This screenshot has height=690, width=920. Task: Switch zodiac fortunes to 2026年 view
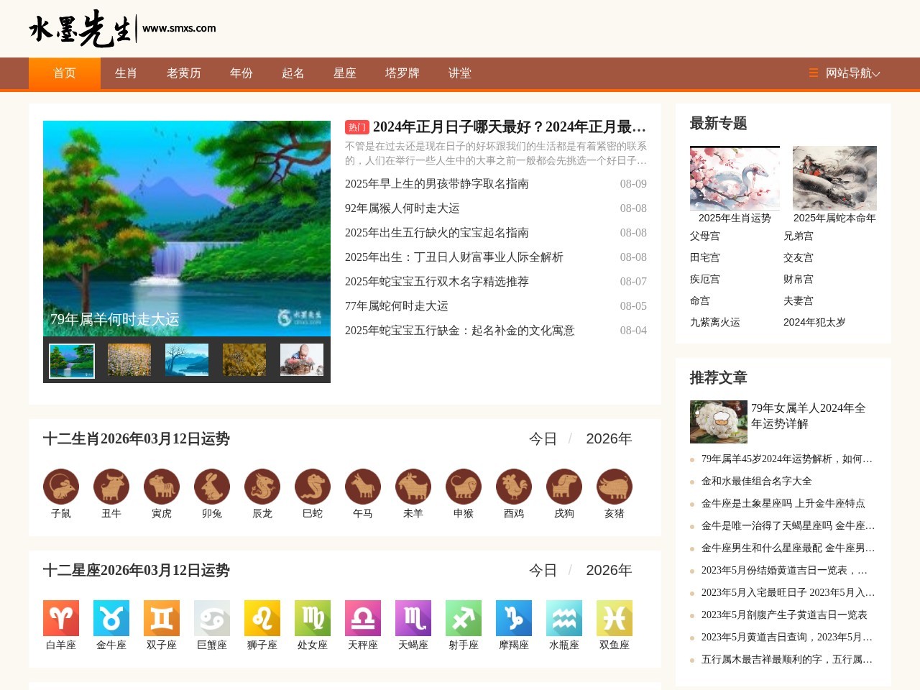(609, 438)
